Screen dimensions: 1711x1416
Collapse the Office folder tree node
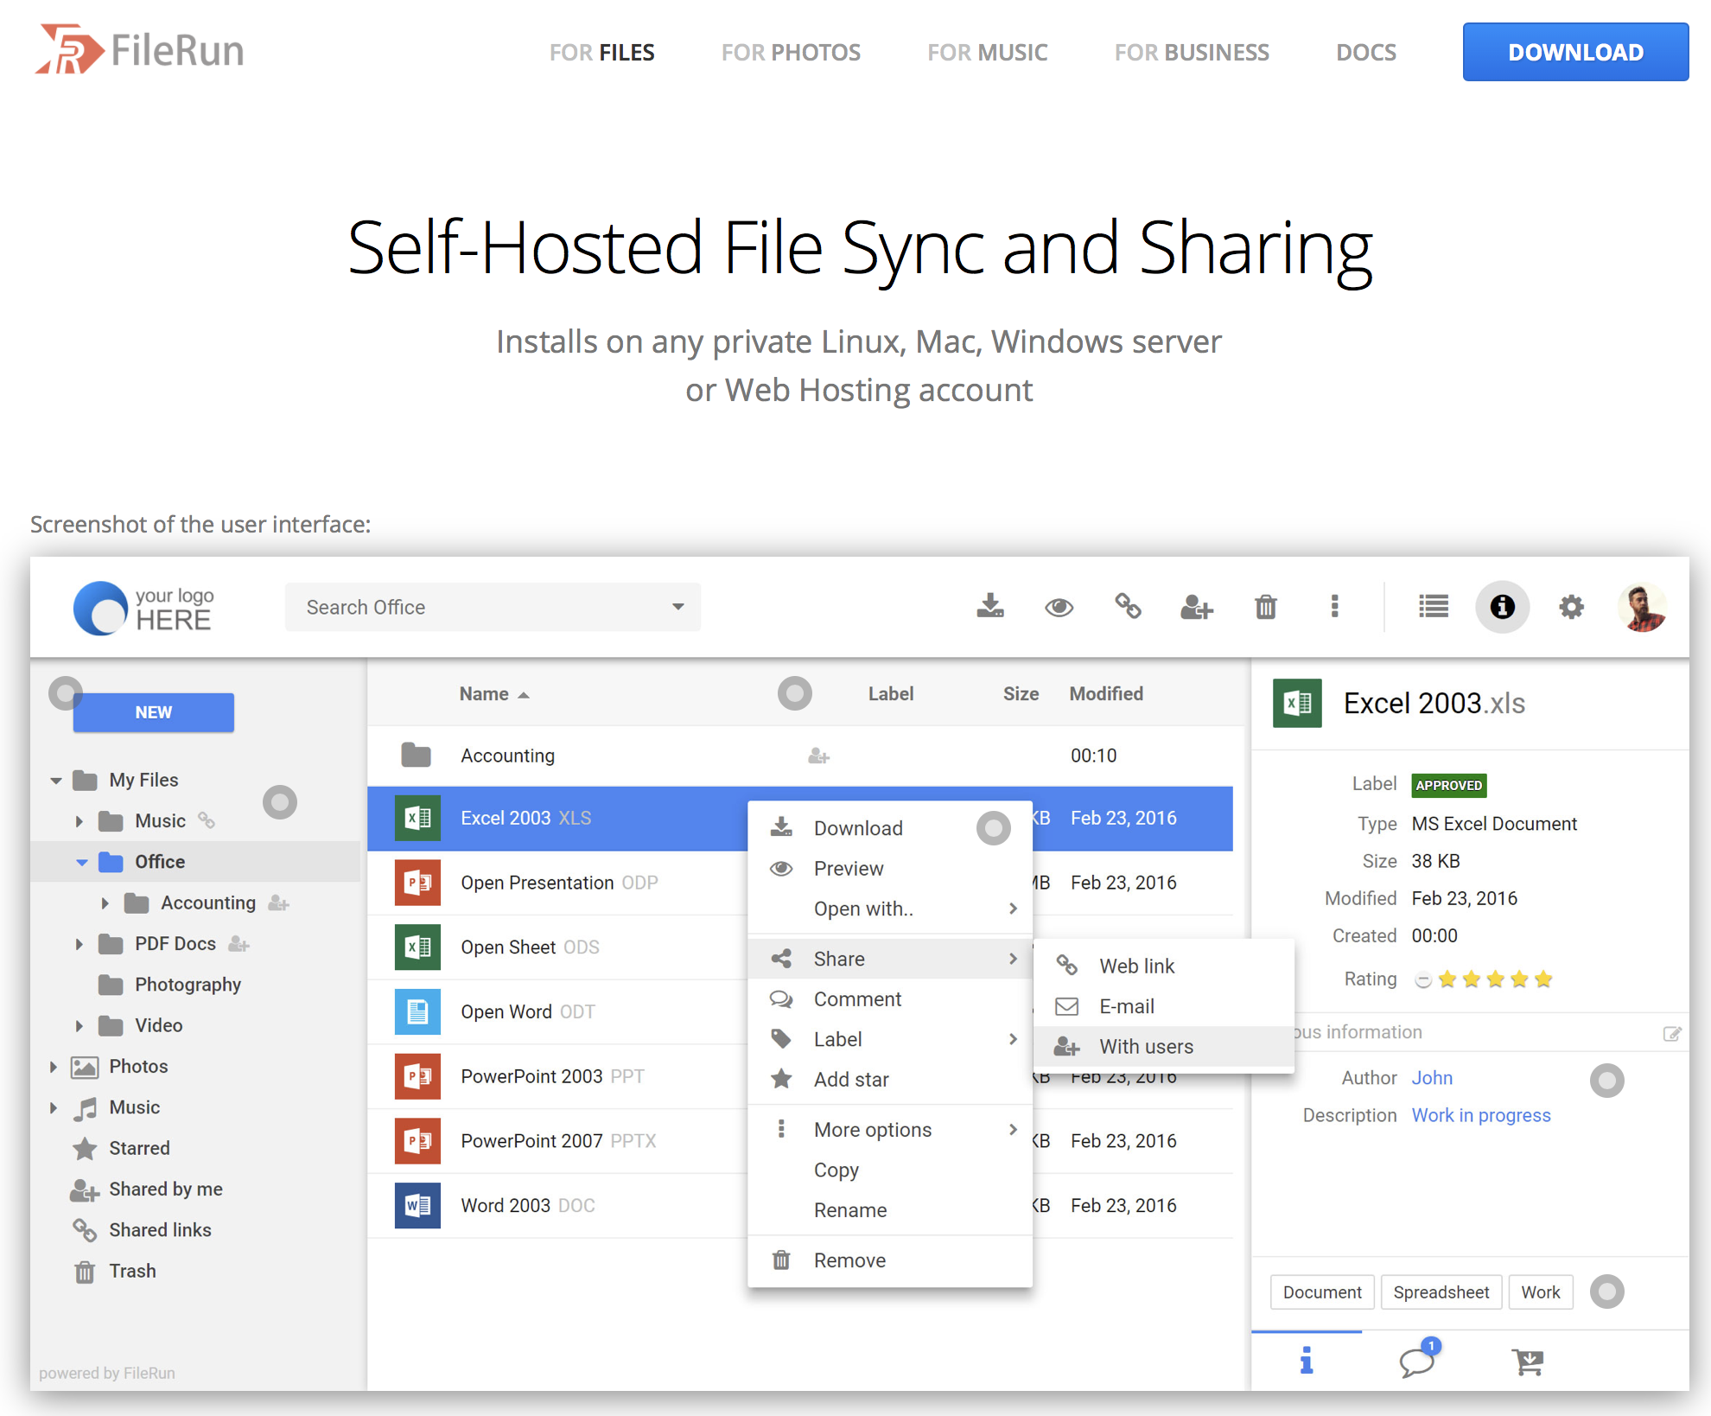[82, 862]
